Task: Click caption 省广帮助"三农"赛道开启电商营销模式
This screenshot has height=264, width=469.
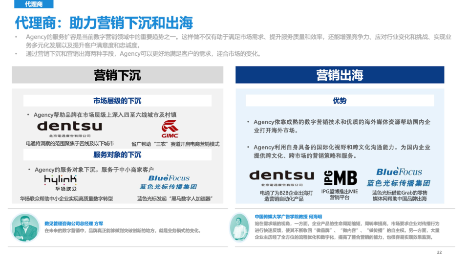Action: pyautogui.click(x=175, y=144)
